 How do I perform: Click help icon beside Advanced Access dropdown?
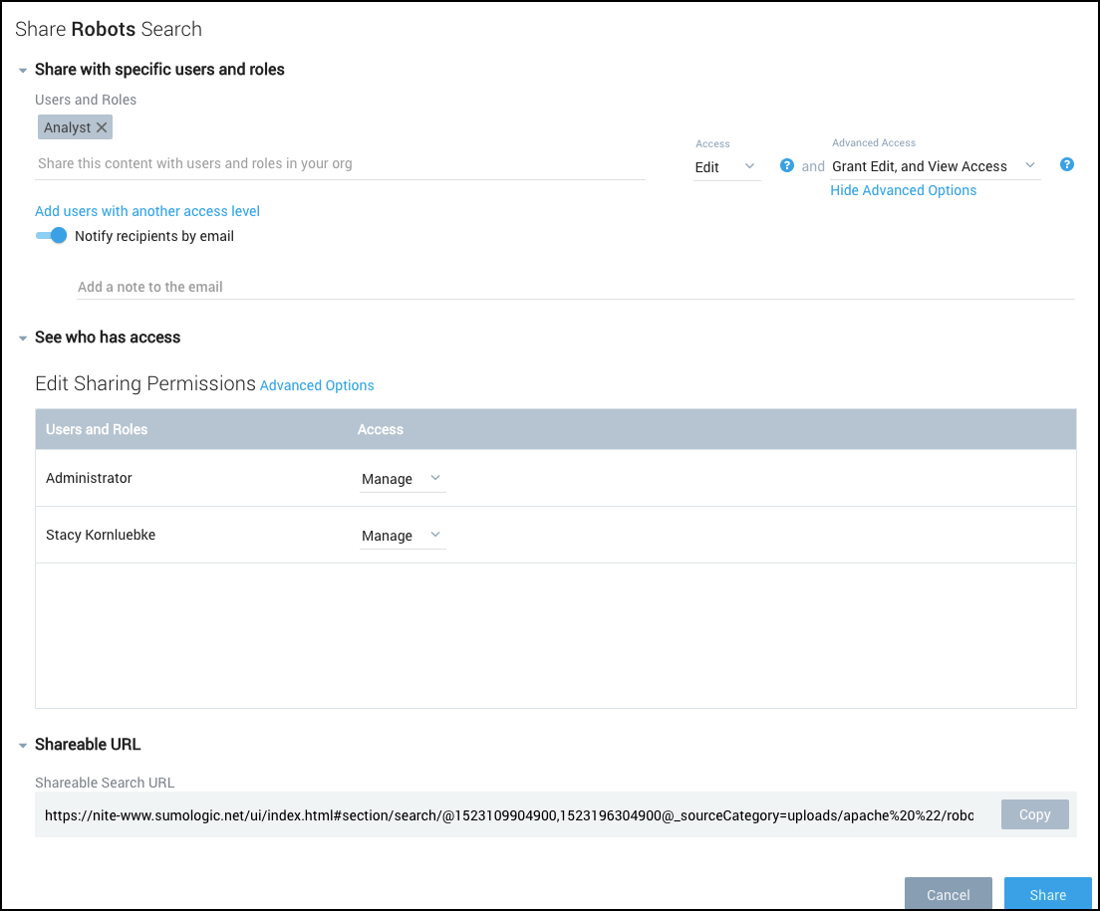(1067, 165)
